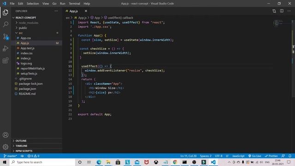295x166 pixels.
Task: Split the editor to the right
Action: tap(282, 11)
